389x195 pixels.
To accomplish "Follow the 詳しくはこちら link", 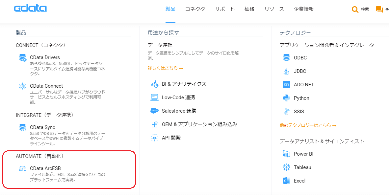I will click(165, 68).
